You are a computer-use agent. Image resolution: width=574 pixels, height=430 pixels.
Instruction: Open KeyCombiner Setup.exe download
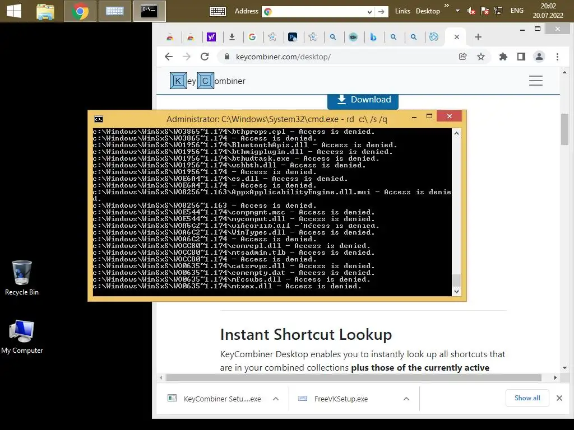(215, 399)
